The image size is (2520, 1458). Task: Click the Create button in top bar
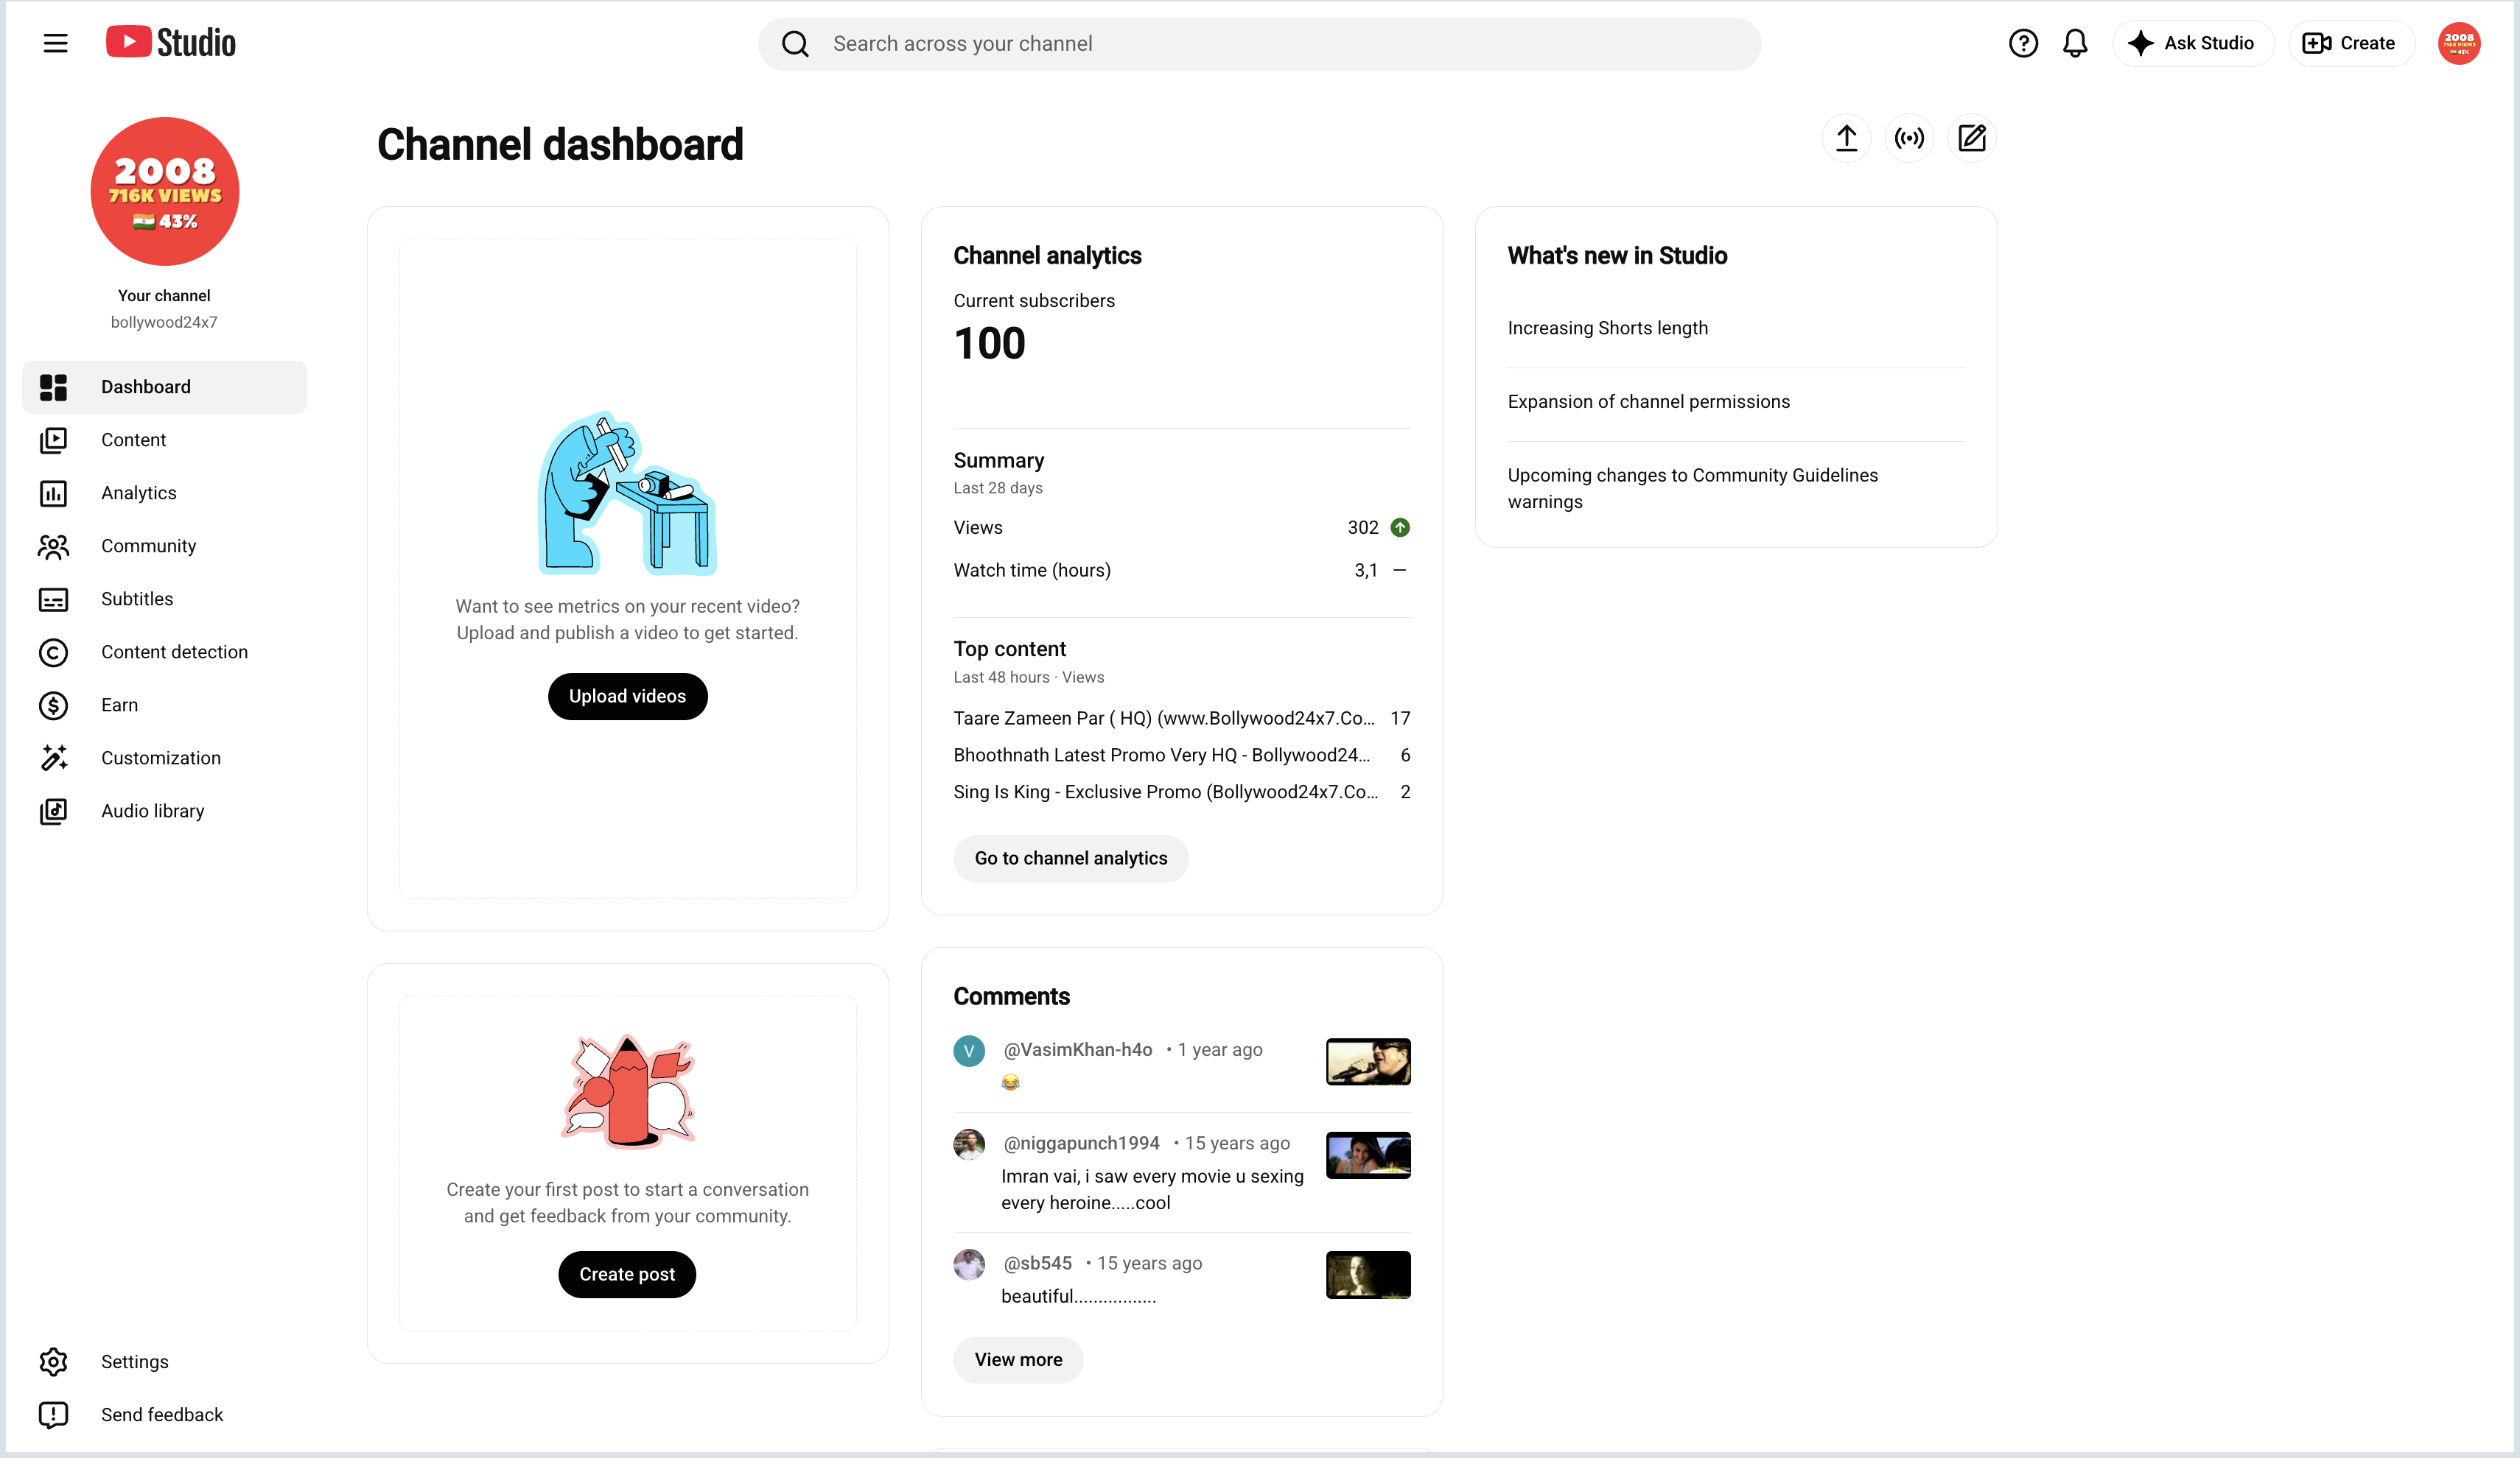2351,43
